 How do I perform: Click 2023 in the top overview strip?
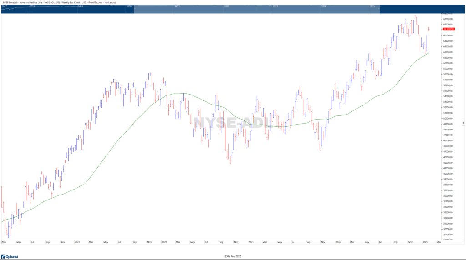[275, 7]
